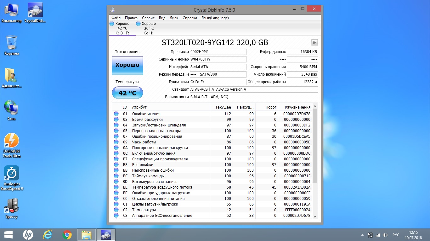Click the status dot for Температура attribute
The image size is (430, 241).
click(x=116, y=210)
